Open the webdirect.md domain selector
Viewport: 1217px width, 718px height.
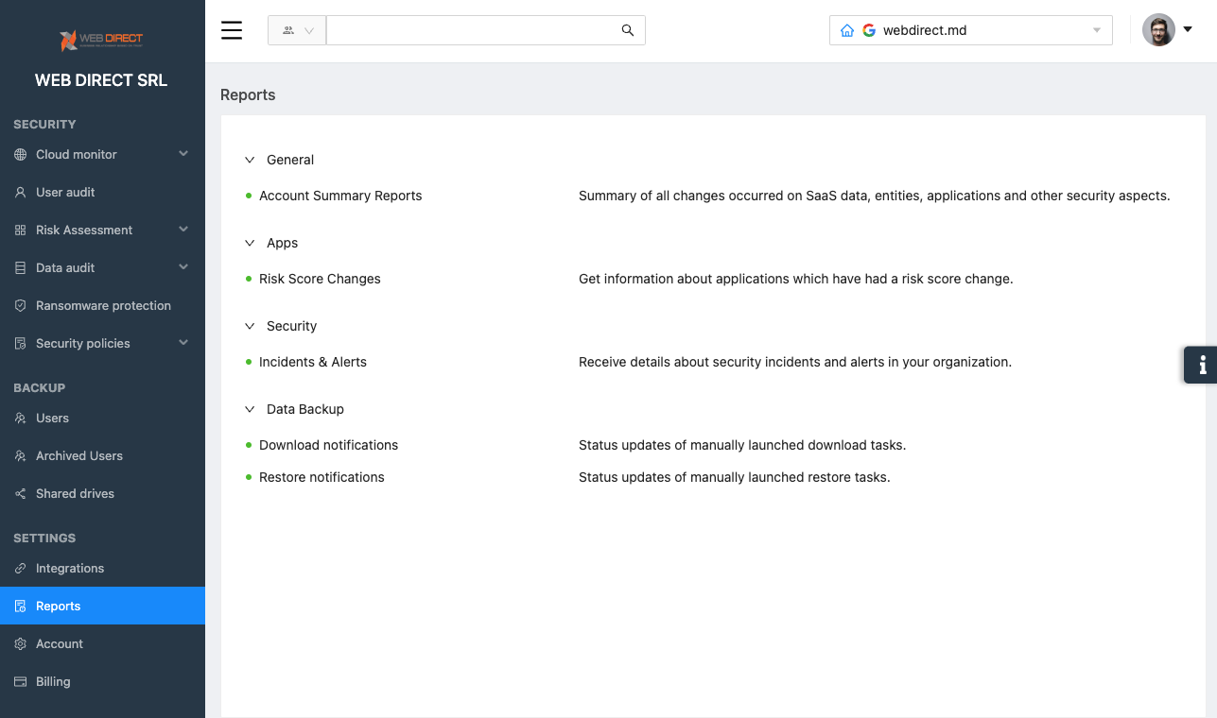pyautogui.click(x=971, y=30)
